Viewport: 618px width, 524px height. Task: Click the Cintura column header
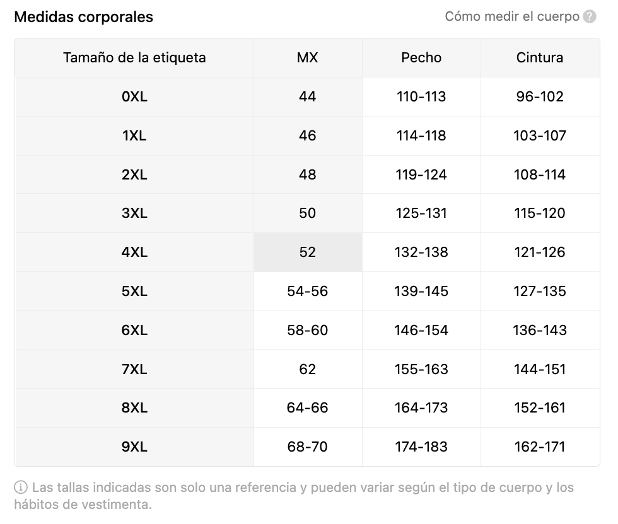click(x=540, y=58)
